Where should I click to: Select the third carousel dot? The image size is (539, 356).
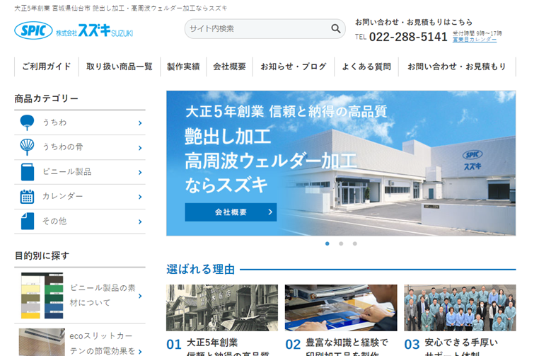(355, 243)
